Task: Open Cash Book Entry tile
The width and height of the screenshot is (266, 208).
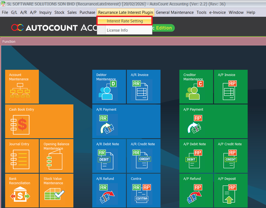Action: pos(39,121)
